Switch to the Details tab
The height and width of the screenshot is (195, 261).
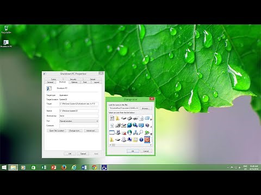point(92,79)
